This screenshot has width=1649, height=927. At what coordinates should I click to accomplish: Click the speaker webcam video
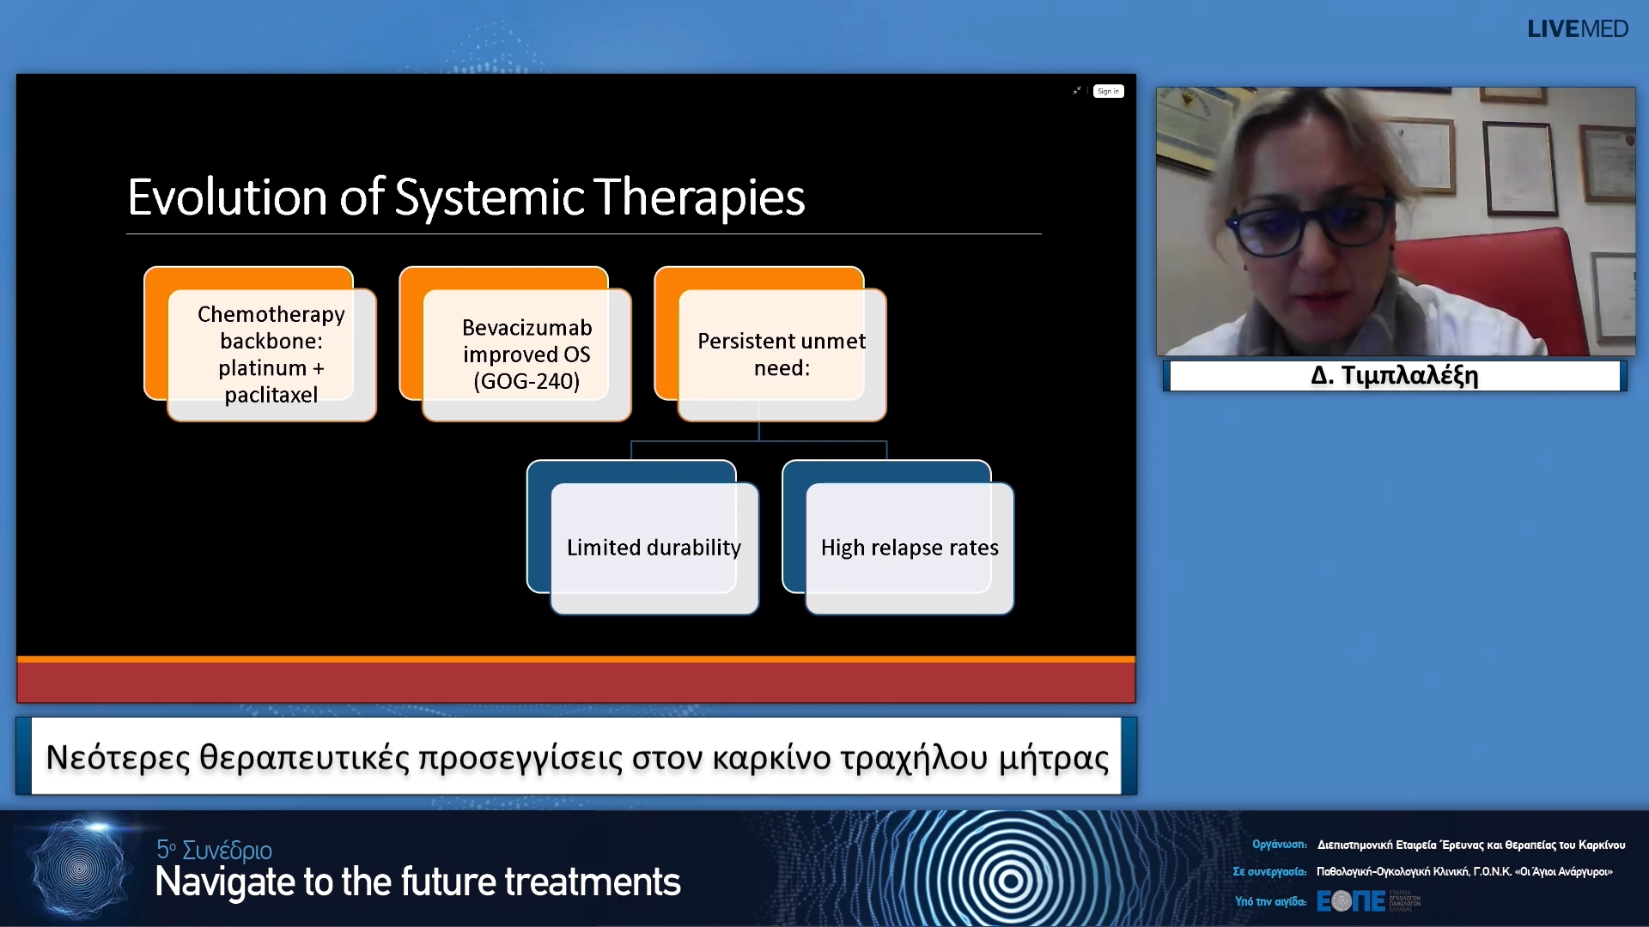click(x=1395, y=221)
